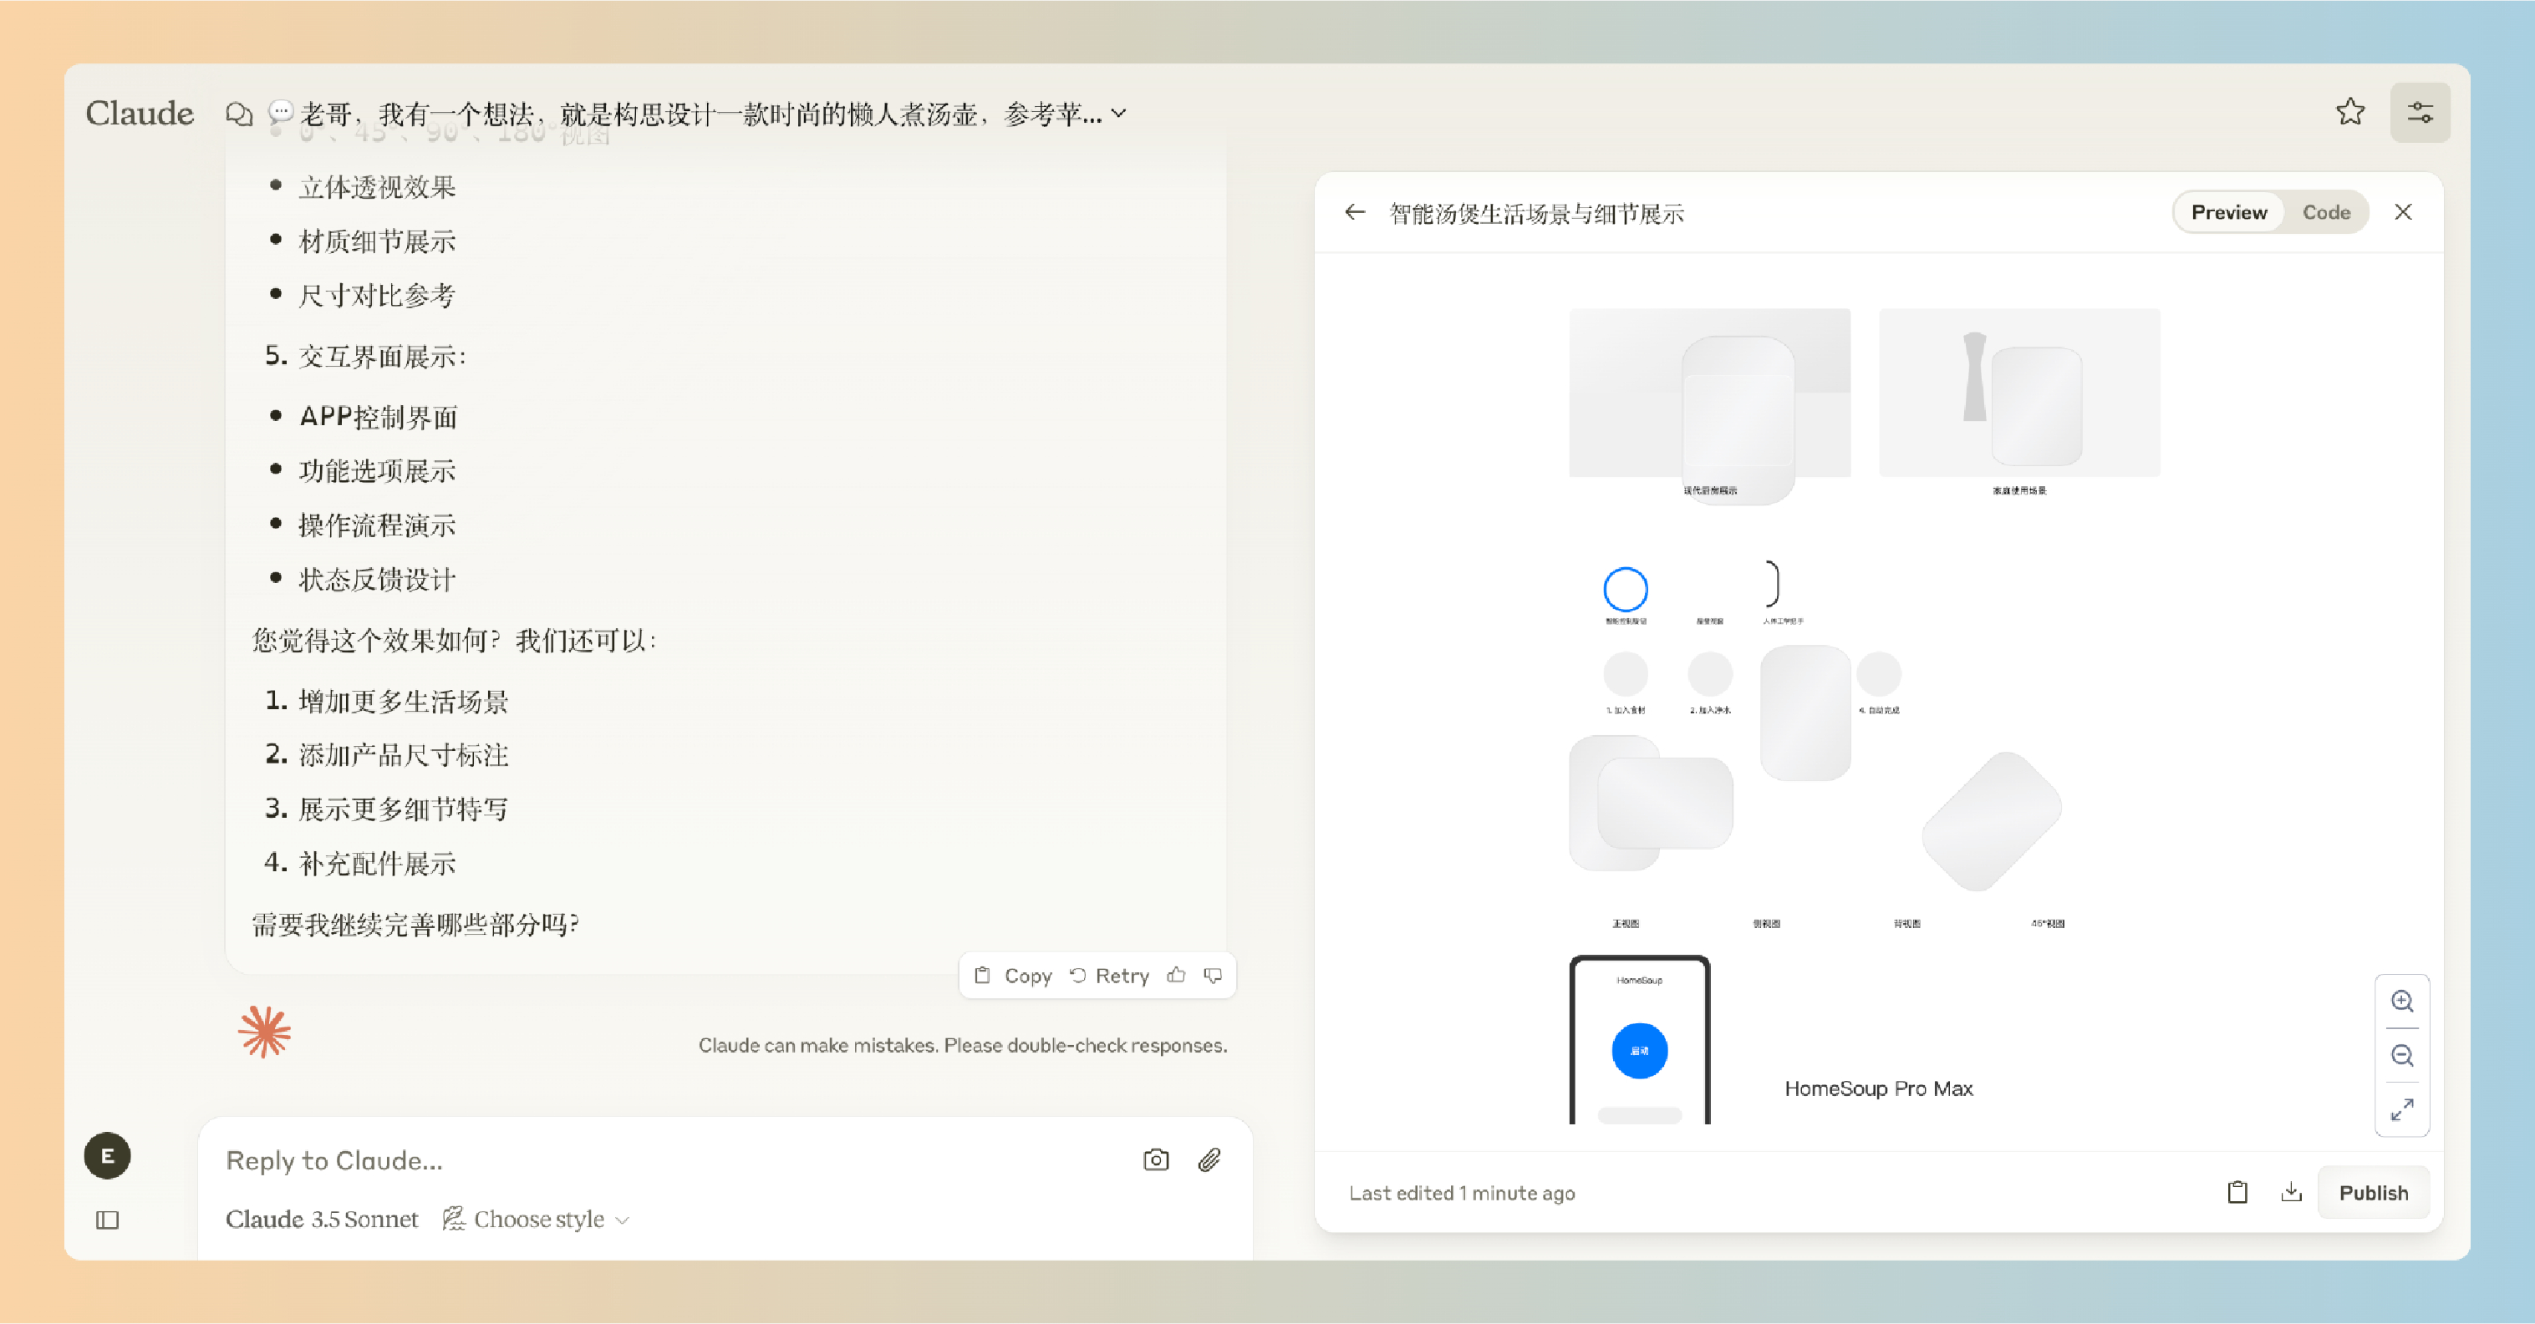Toggle the sidebar panel
The image size is (2535, 1324).
pyautogui.click(x=107, y=1220)
